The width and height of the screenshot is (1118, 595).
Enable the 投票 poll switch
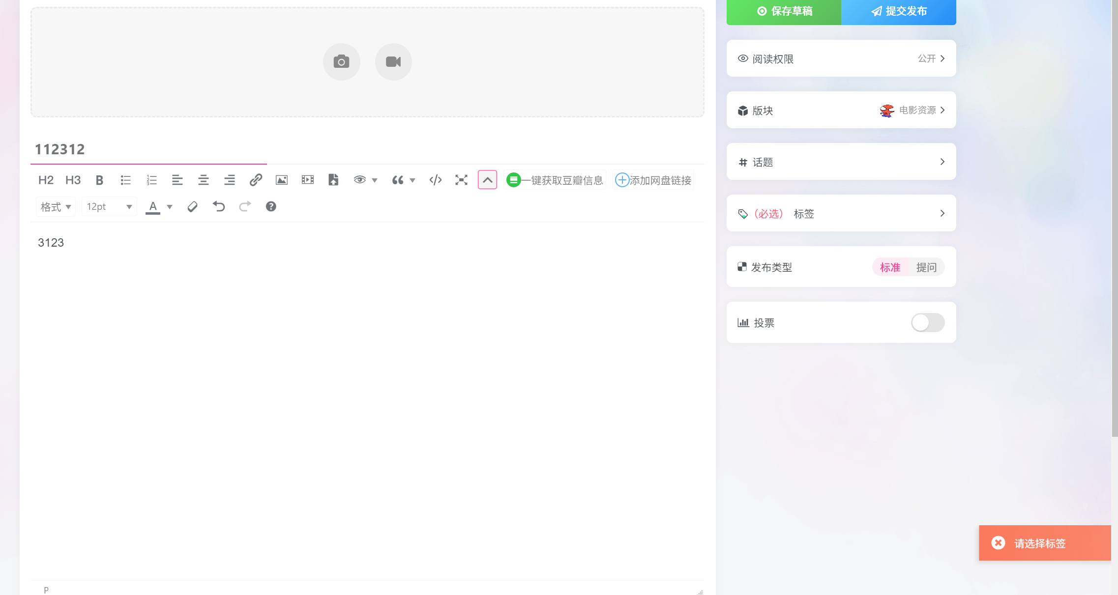[927, 323]
